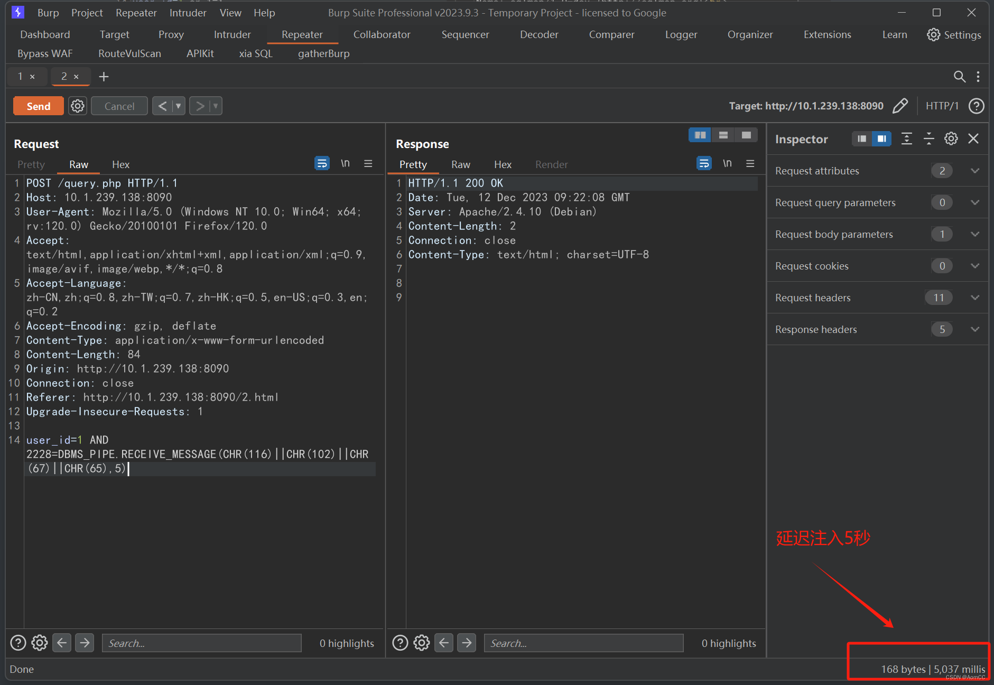Click the Cancel button
The height and width of the screenshot is (685, 994).
click(x=119, y=106)
